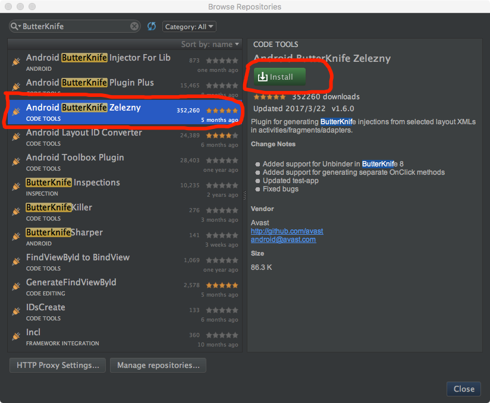490x403 pixels.
Task: Click the Updated 2017/3/22 v1.6.0 text
Action: (303, 109)
